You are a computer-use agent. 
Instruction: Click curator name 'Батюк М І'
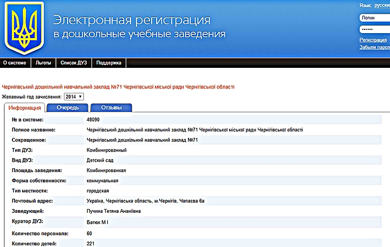(x=97, y=222)
